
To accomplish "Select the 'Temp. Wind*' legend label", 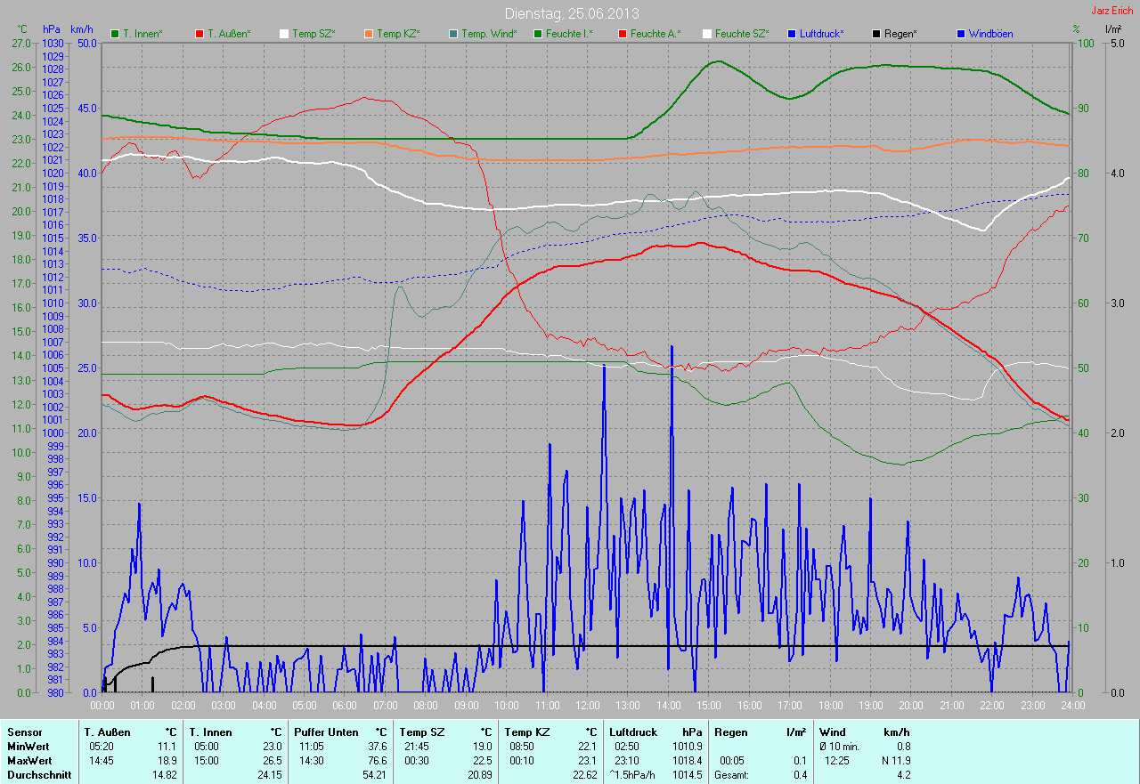I will click(x=488, y=34).
